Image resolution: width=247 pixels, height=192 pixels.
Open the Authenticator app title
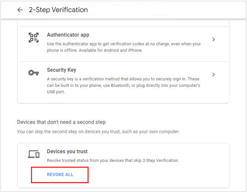click(x=68, y=35)
